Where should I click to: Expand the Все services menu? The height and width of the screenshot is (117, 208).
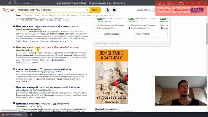coord(111,15)
